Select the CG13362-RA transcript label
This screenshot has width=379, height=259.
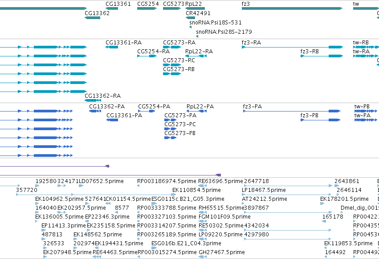pos(102,96)
